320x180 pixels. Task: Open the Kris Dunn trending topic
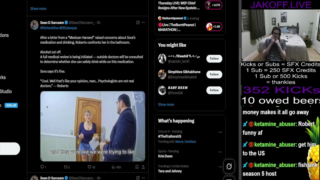165,156
